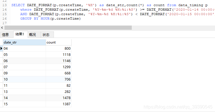215x112 pixels.
Task: Click the AND keyword on line 15
Action: (24, 14)
